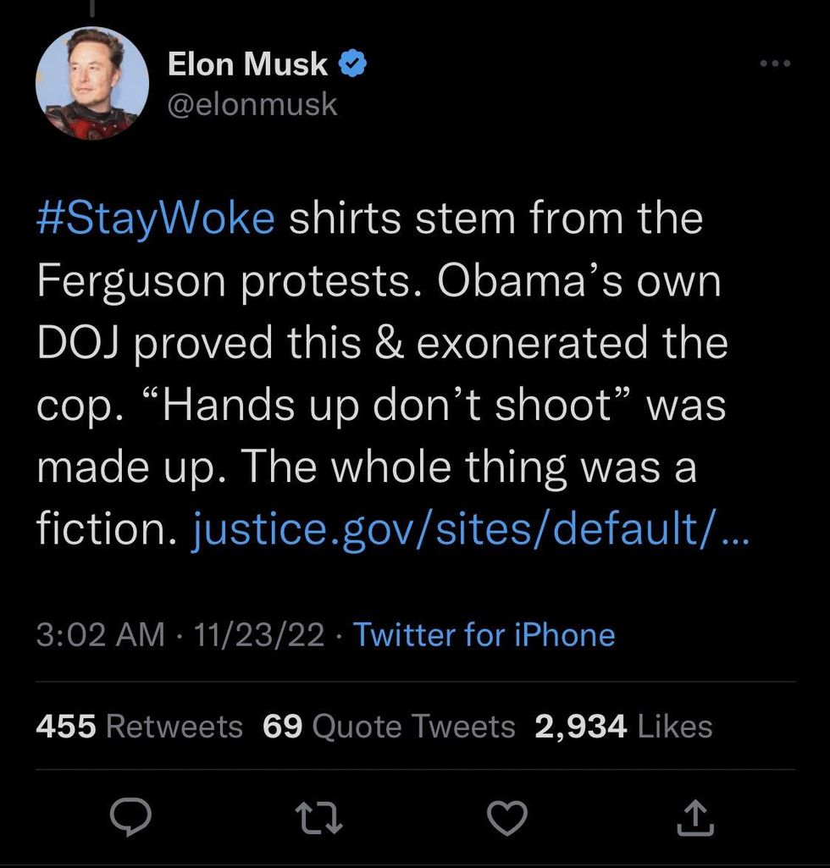The height and width of the screenshot is (868, 830).
Task: Like the tweet with the heart icon
Action: (x=508, y=816)
